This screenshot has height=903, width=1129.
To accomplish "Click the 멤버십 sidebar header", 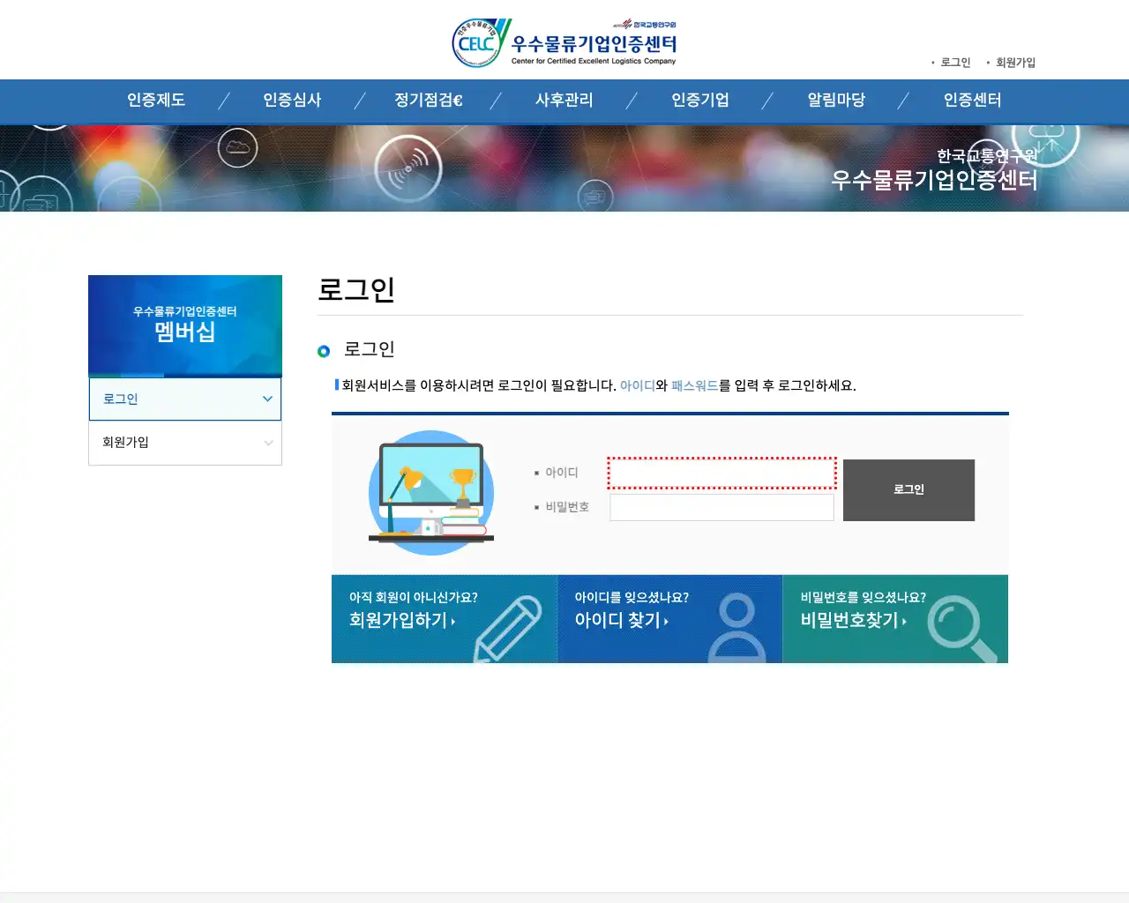I will pos(185,326).
